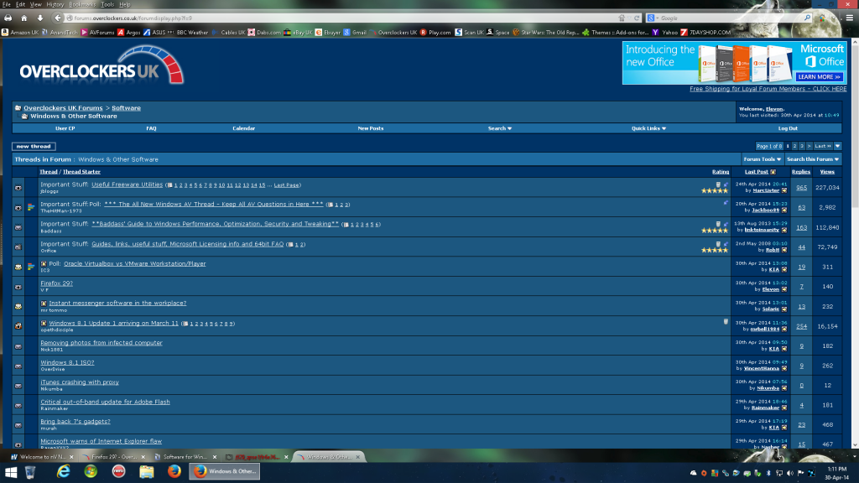Open the Forum Tools dropdown
Image resolution: width=859 pixels, height=483 pixels.
coord(762,159)
